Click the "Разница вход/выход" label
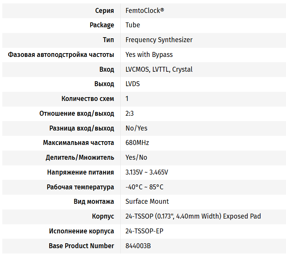This screenshot has height=255, width=286. (x=82, y=128)
